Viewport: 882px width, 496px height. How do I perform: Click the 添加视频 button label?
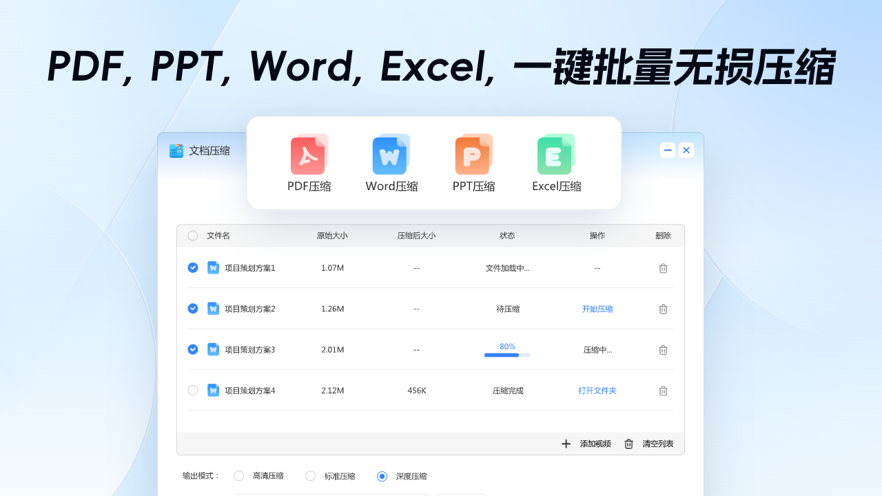(595, 444)
